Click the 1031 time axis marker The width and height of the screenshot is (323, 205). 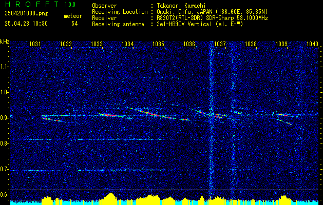click(35, 44)
